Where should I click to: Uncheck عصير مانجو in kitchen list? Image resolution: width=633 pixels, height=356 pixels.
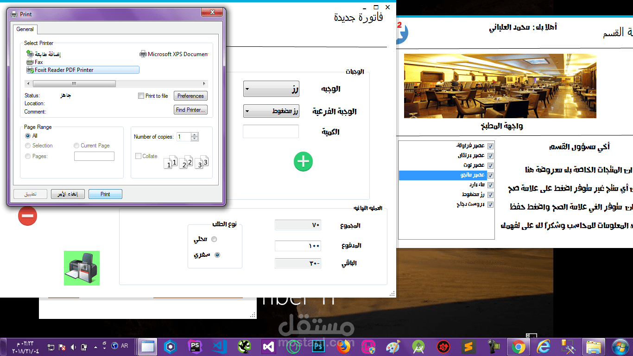pyautogui.click(x=490, y=175)
